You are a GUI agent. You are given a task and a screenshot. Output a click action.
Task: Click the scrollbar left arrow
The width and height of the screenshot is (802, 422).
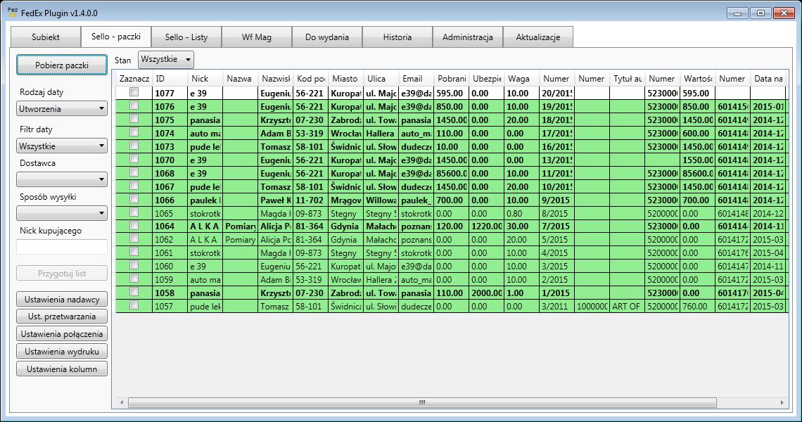tap(121, 402)
